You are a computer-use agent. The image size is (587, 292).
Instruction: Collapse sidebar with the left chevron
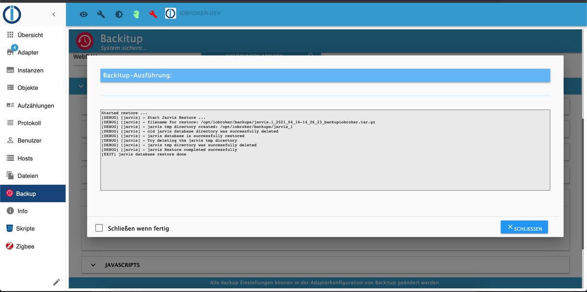pyautogui.click(x=54, y=15)
